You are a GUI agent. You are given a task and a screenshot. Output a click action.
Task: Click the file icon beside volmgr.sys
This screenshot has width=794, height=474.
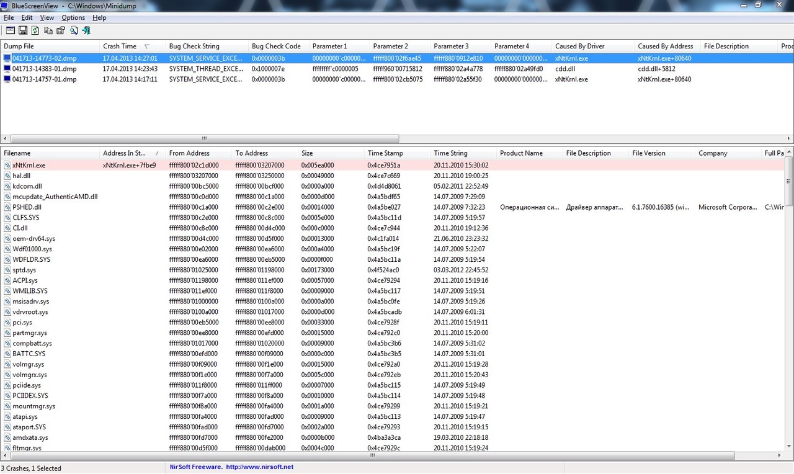7,364
